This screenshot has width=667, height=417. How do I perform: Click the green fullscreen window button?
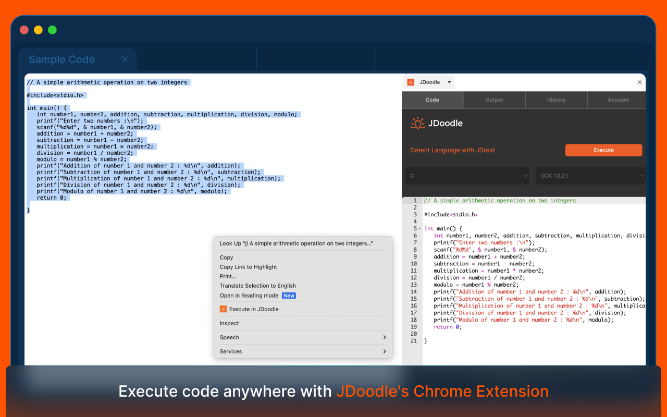tap(52, 30)
